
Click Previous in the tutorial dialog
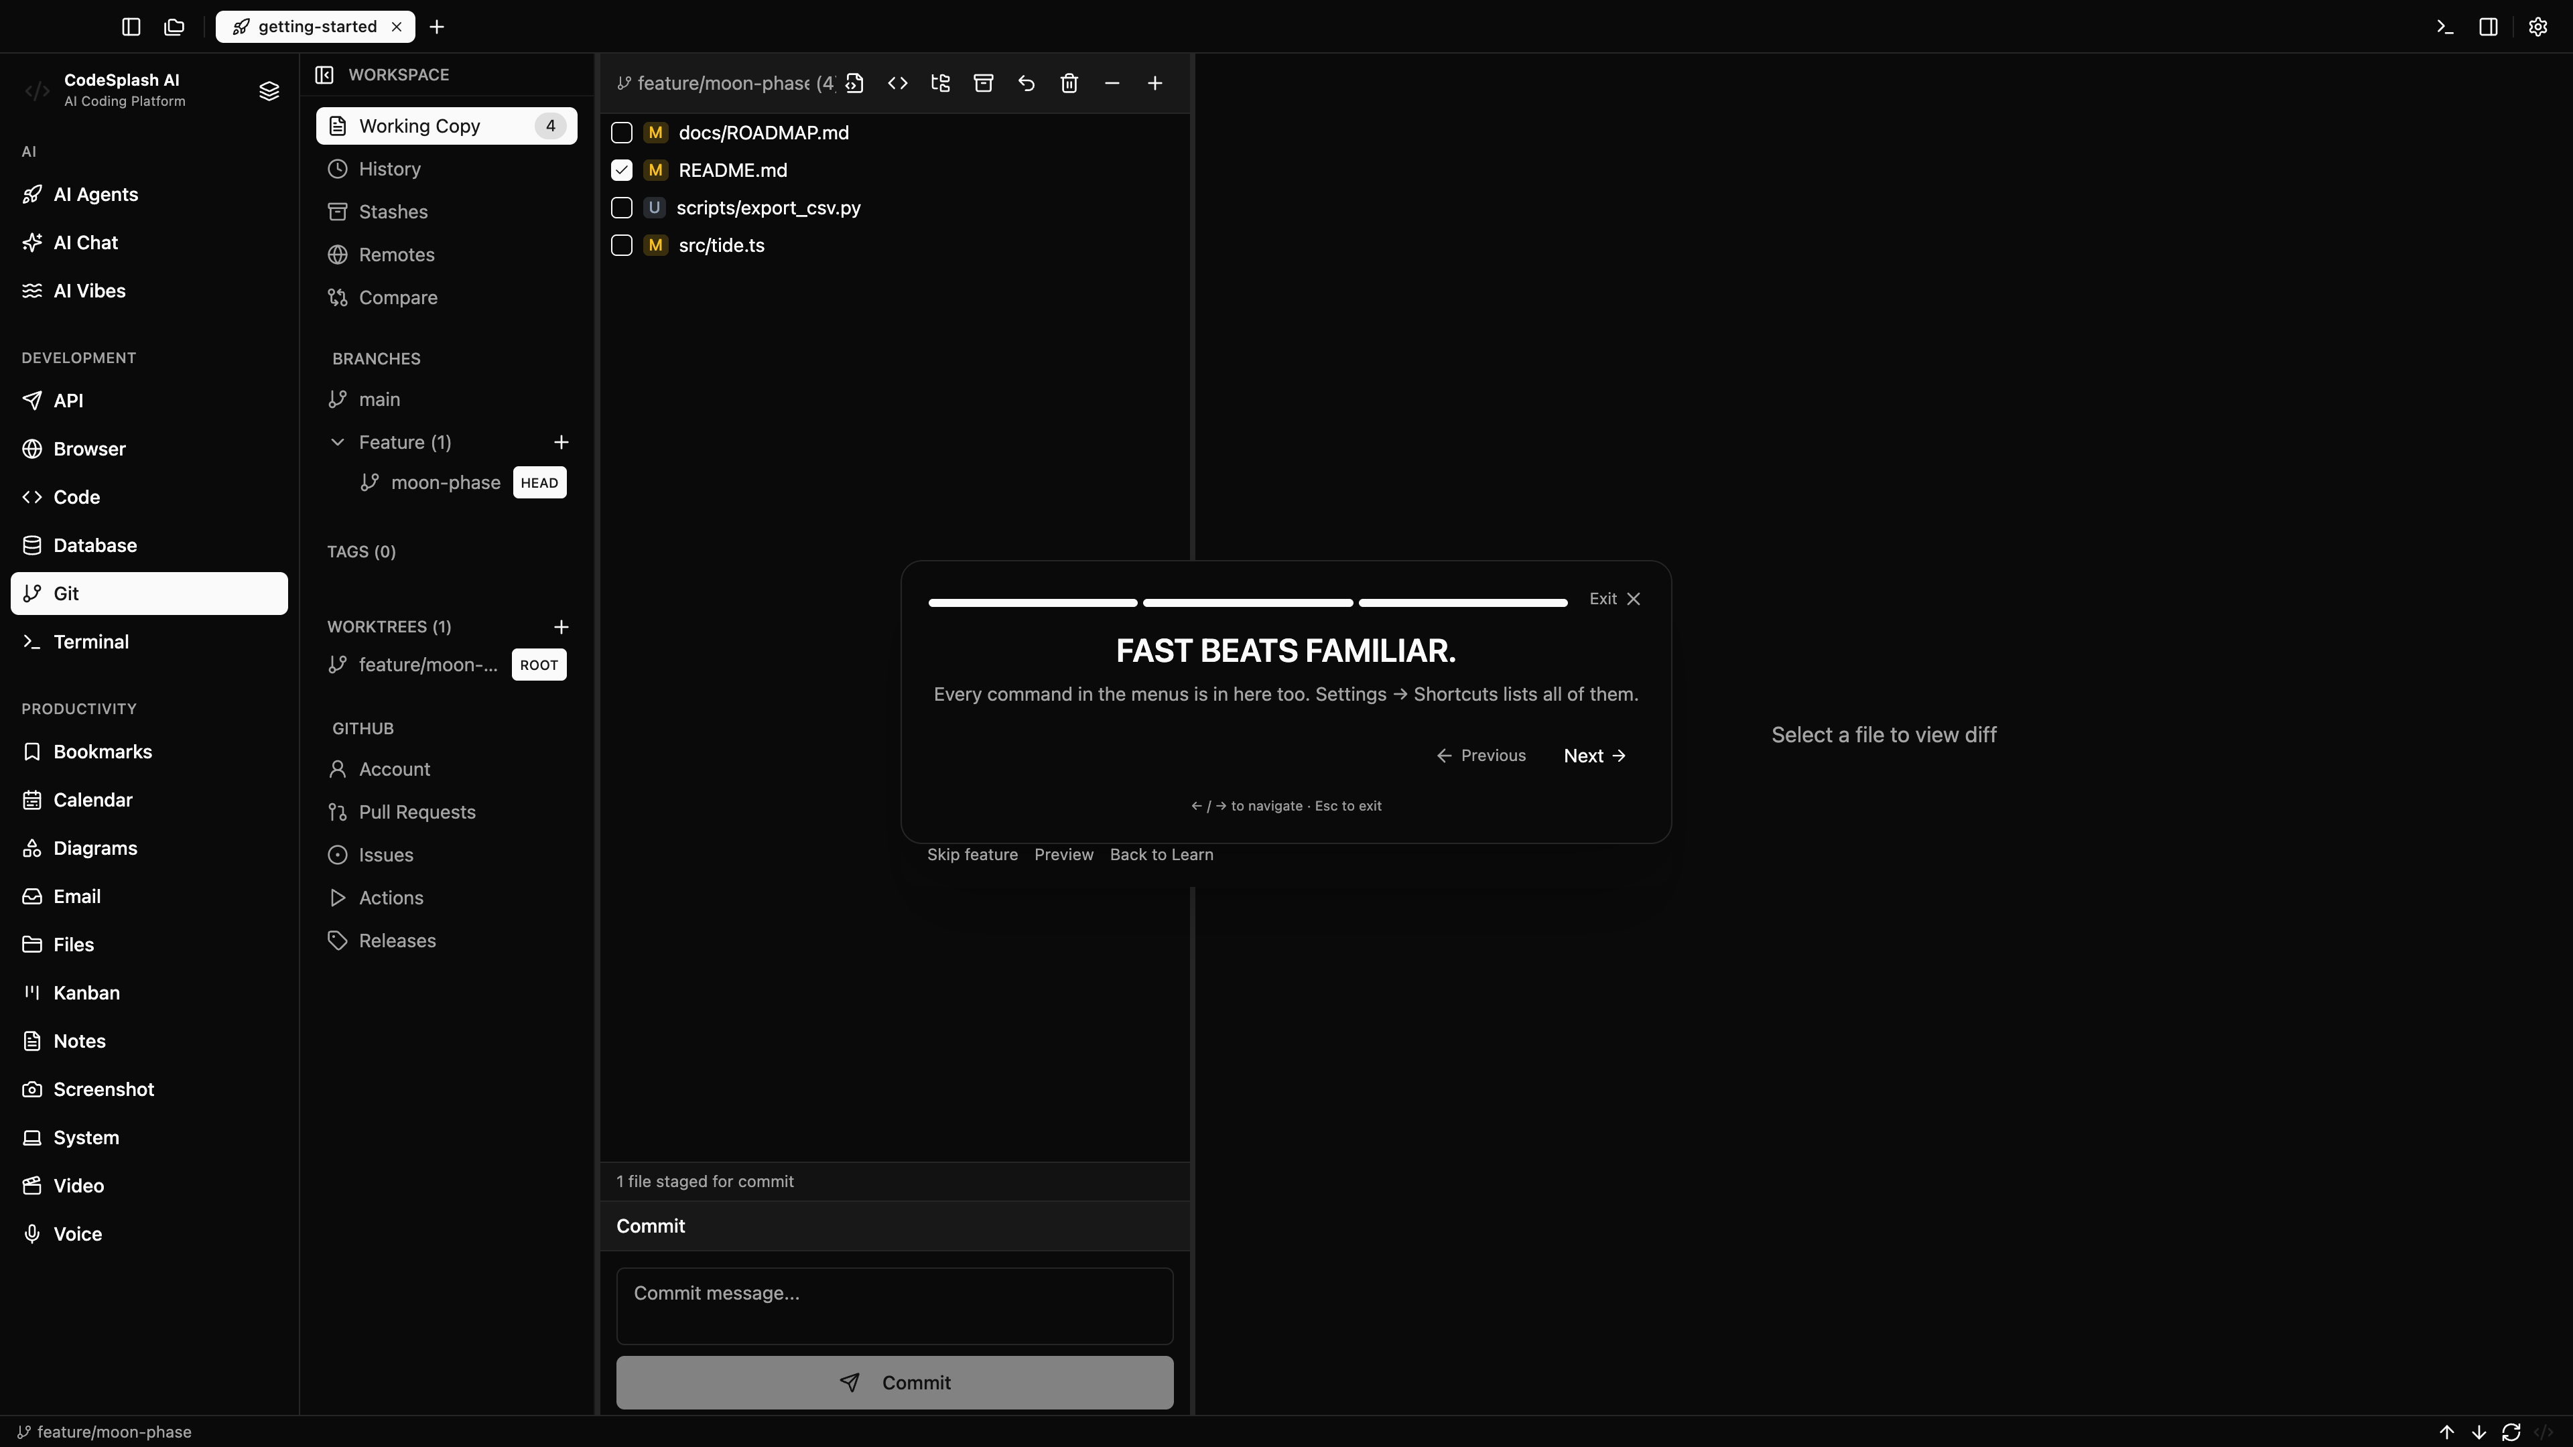pyautogui.click(x=1481, y=756)
